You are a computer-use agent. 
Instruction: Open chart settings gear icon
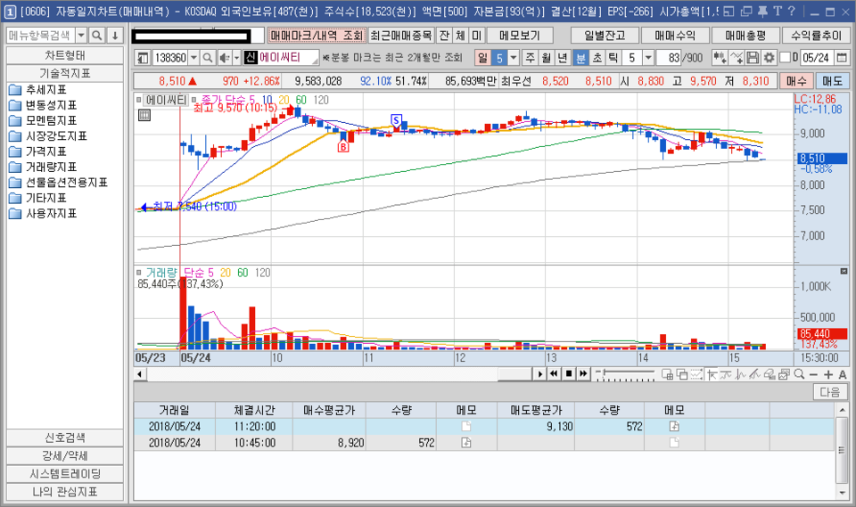click(769, 57)
